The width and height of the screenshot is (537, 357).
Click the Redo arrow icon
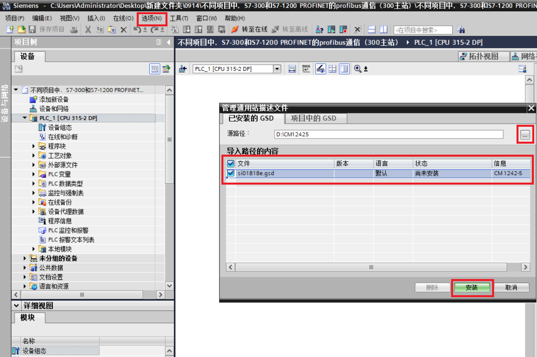[x=154, y=30]
